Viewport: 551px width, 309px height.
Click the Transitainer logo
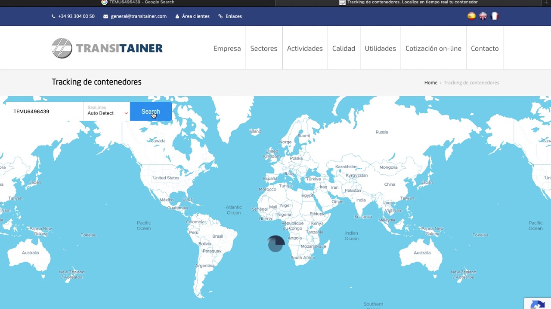(107, 48)
